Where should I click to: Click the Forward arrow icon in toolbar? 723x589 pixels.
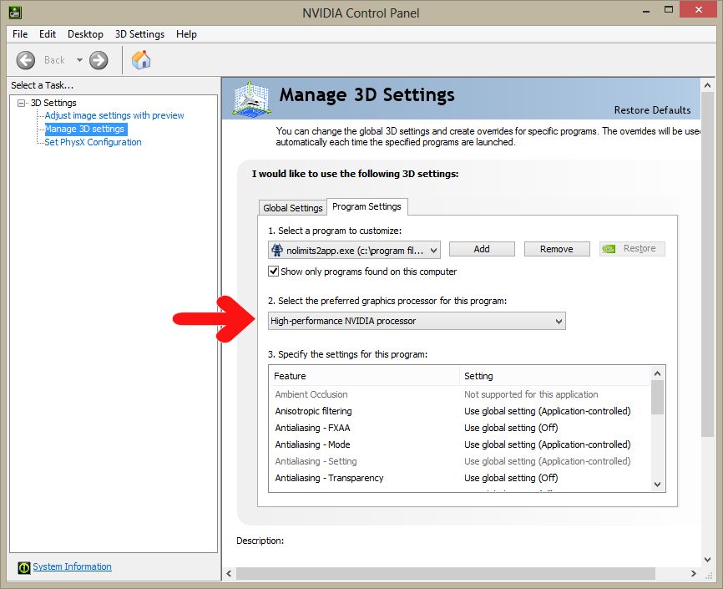(x=99, y=59)
